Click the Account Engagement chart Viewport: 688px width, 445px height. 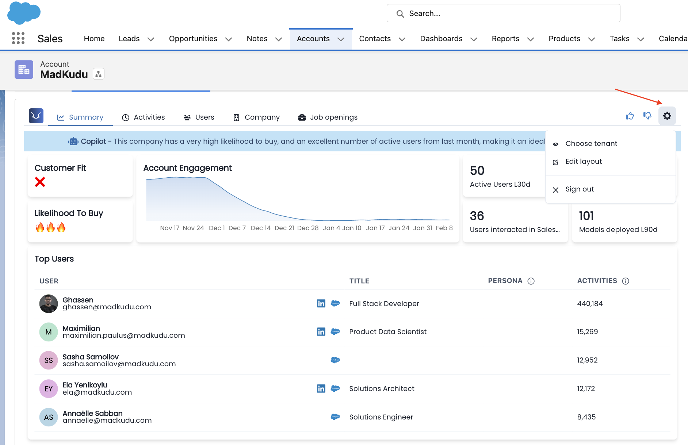(x=298, y=200)
